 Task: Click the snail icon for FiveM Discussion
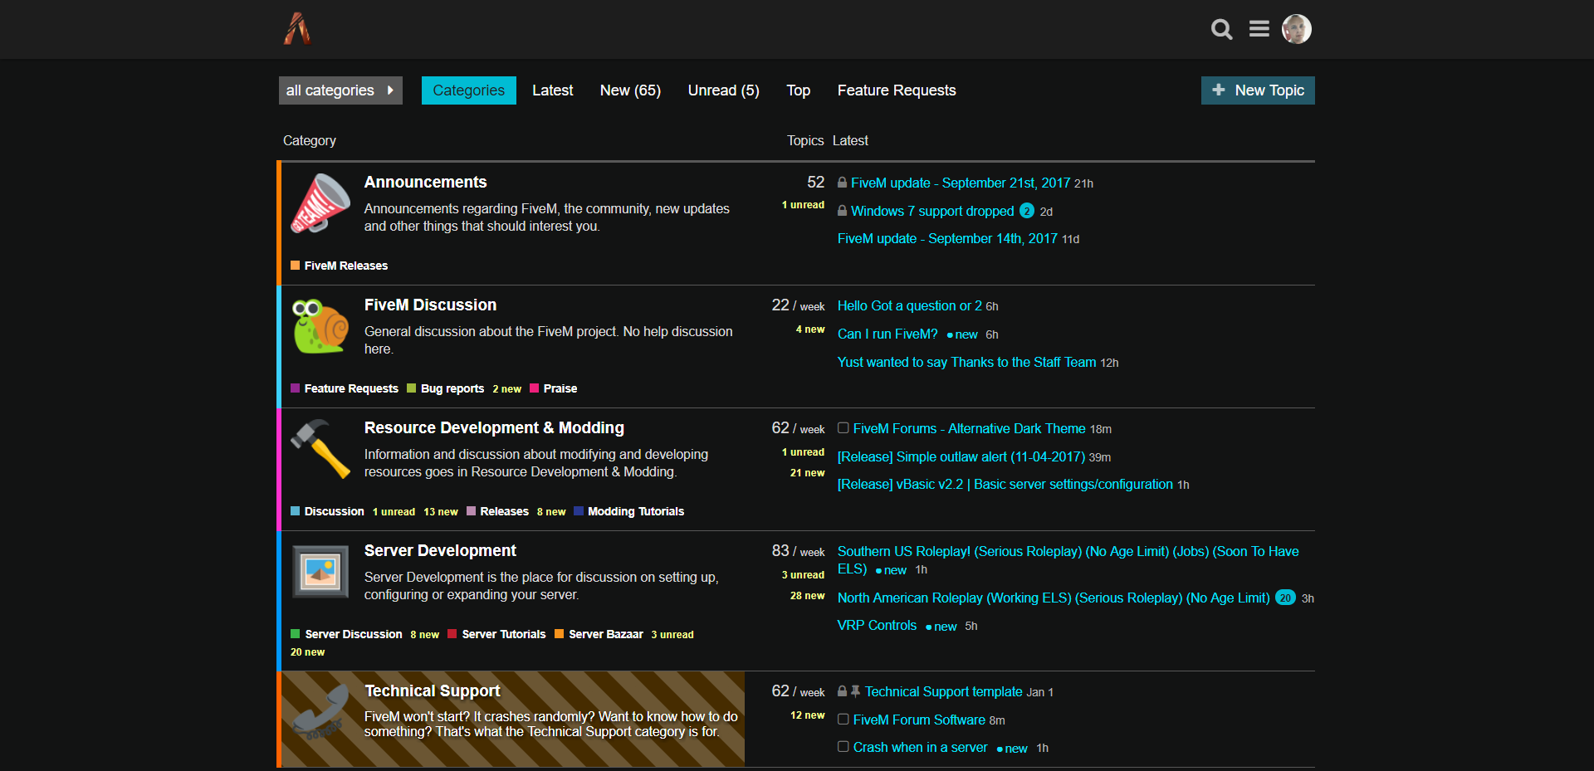coord(320,327)
